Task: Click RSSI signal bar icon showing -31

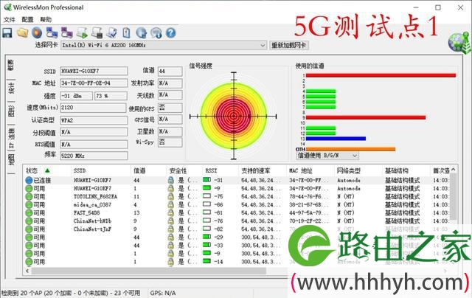Action: pos(206,180)
